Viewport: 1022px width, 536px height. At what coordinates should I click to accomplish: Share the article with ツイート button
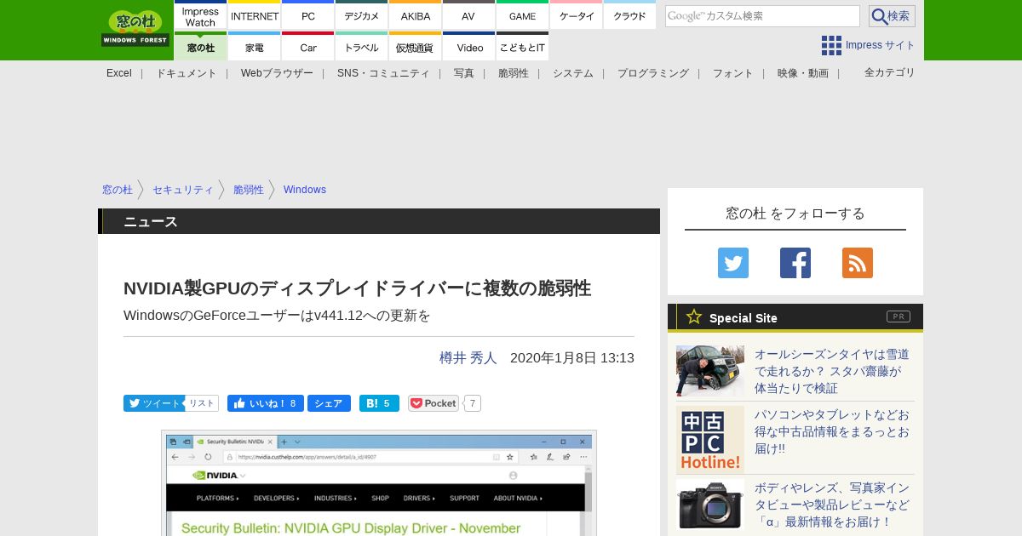tap(154, 403)
